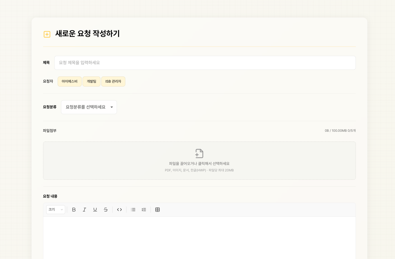395x259 pixels.
Task: Click the 제목 field label
Action: (x=46, y=63)
